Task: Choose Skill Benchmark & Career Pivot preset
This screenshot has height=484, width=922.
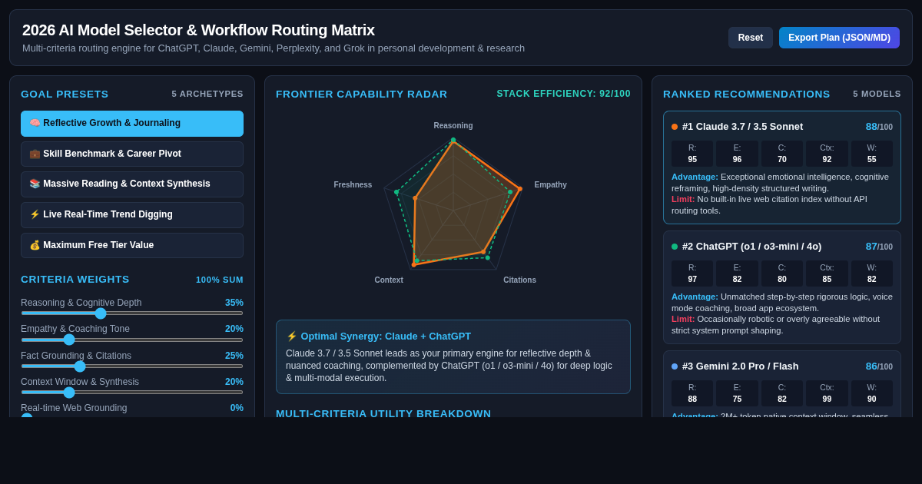Action: (x=132, y=154)
